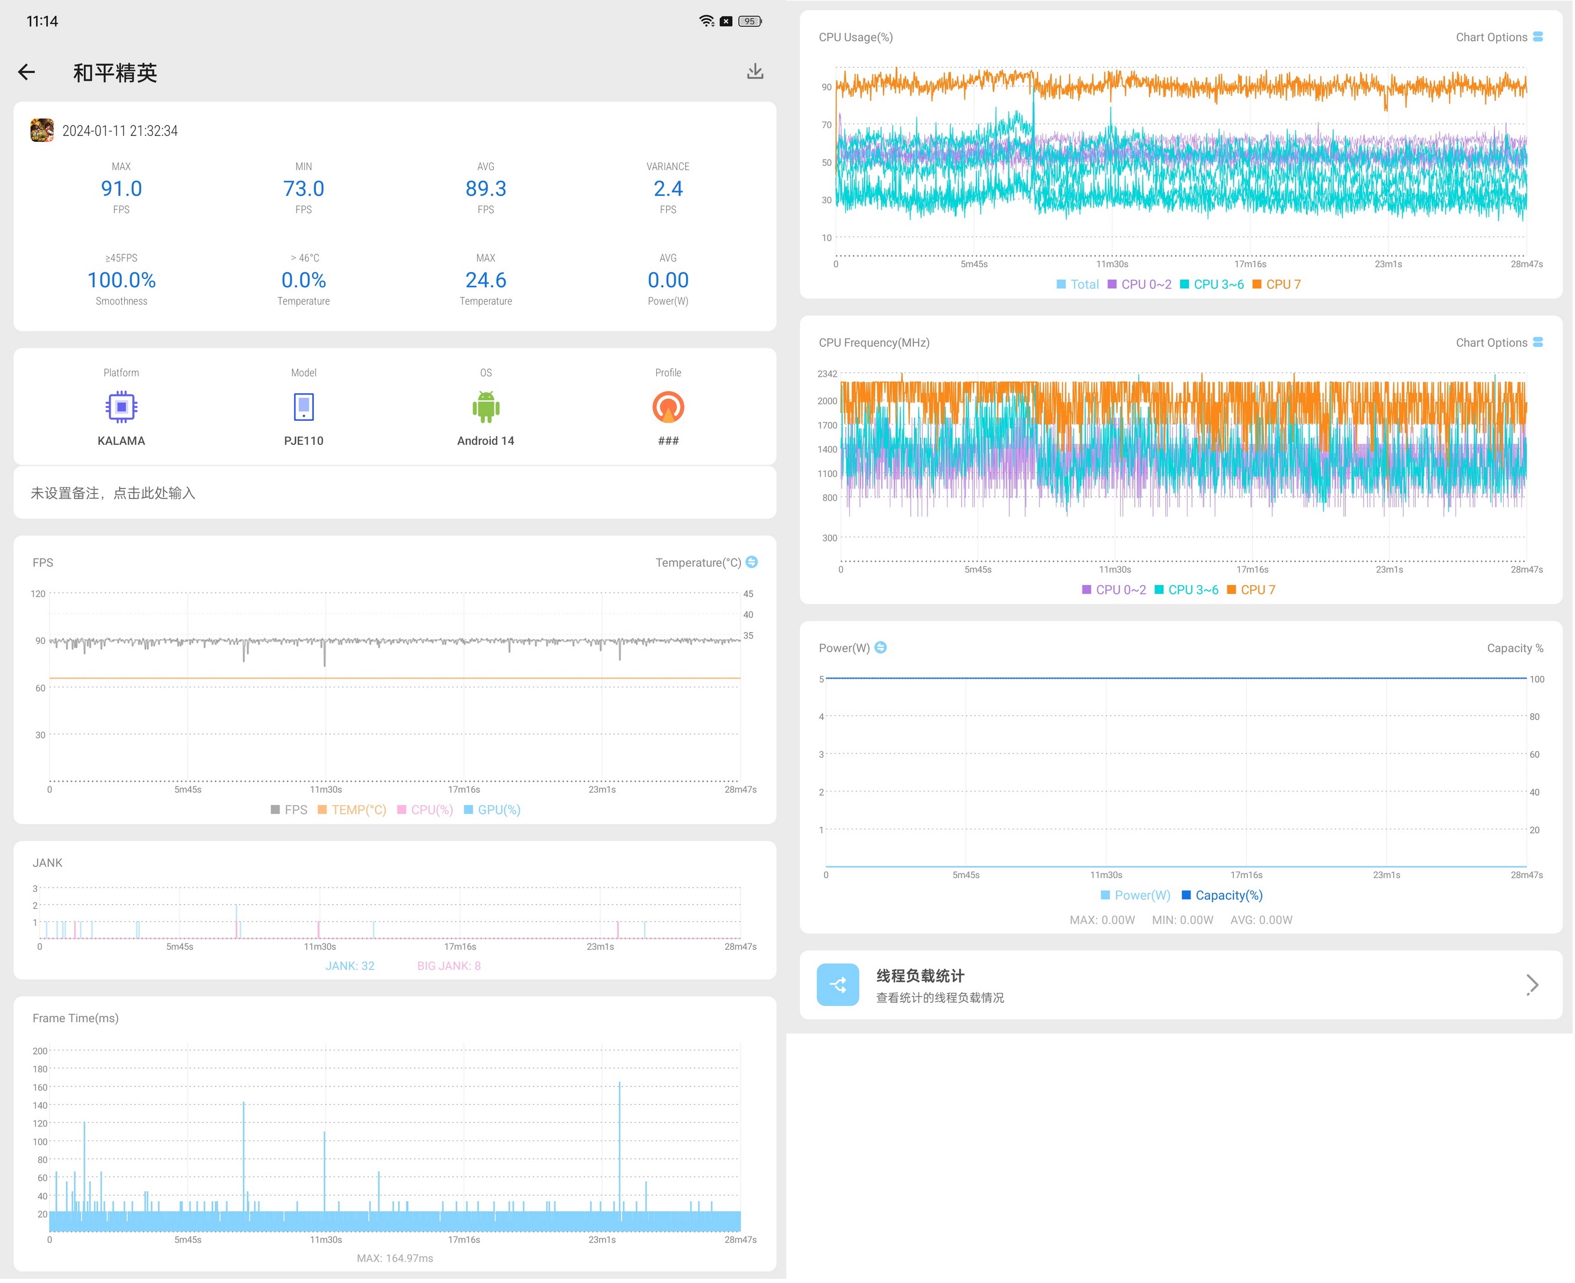Tap the Capacity % axis label
This screenshot has height=1283, width=1575.
(x=1514, y=648)
